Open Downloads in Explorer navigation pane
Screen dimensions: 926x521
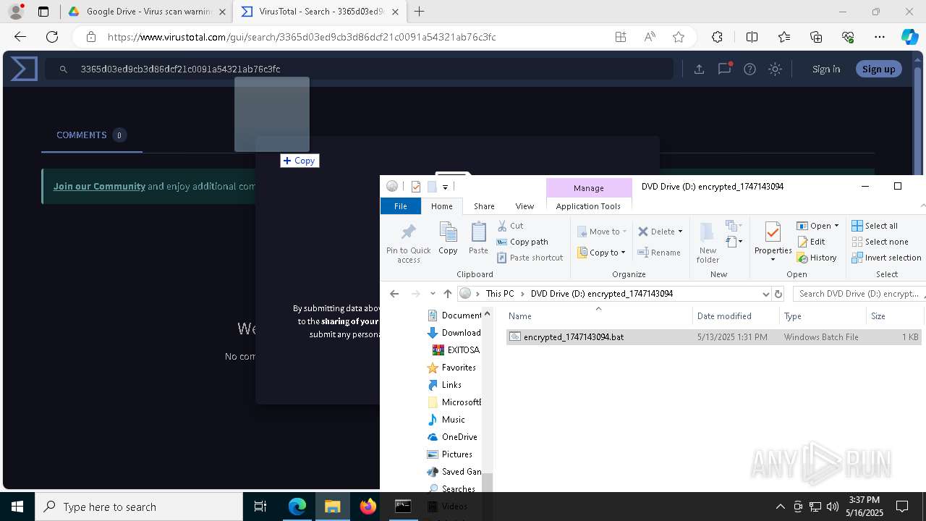tap(454, 333)
